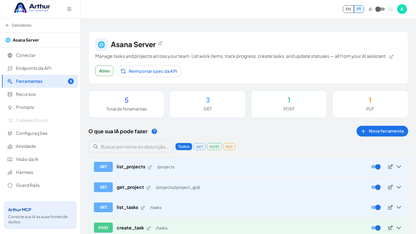
Task: Click Reimportar spec da API button
Action: click(x=149, y=71)
